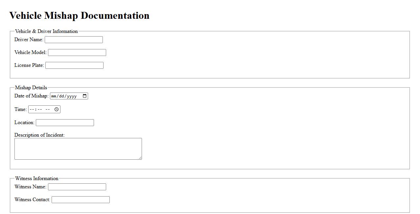This screenshot has width=420, height=214.
Task: Focus the Driver Name text field
Action: pos(74,40)
